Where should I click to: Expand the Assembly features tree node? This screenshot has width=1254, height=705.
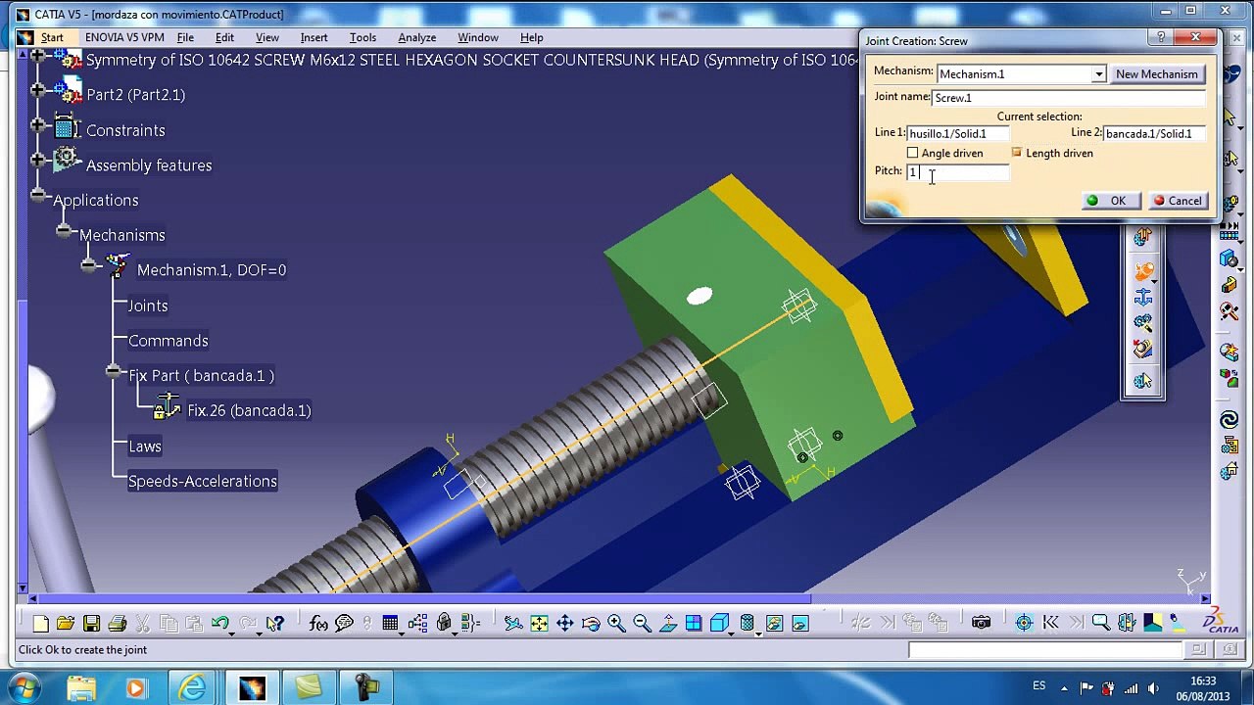38,161
